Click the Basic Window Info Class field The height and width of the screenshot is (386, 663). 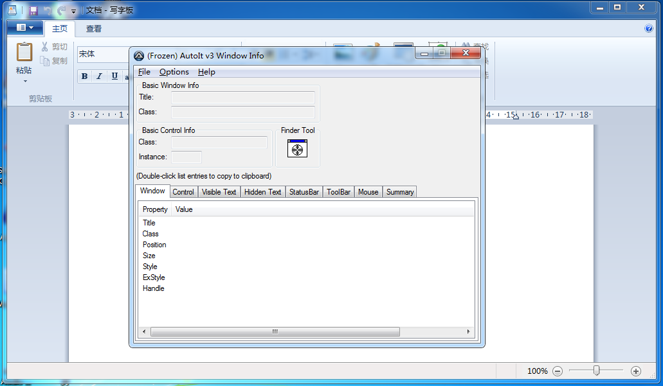point(242,112)
